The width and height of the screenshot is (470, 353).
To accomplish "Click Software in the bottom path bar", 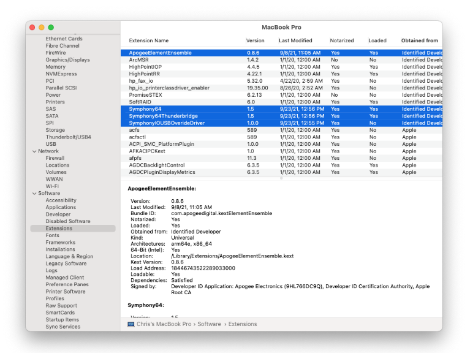I will (x=209, y=324).
